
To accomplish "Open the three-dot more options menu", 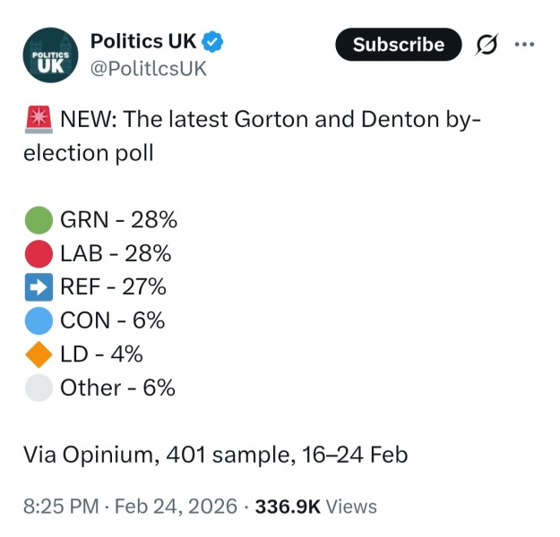I will 525,44.
